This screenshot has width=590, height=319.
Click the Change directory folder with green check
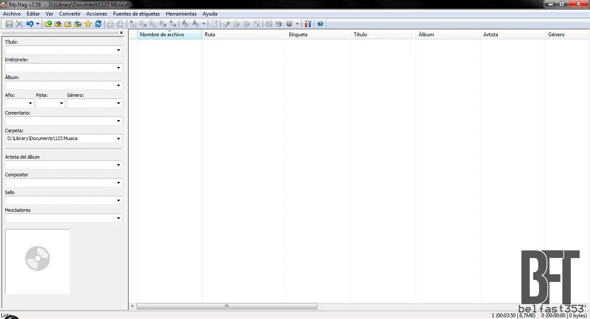tap(48, 24)
